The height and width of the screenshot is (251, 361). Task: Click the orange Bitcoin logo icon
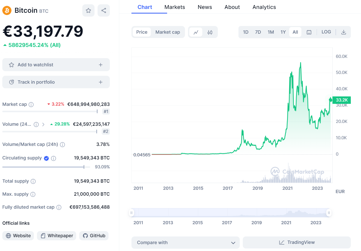[7, 10]
